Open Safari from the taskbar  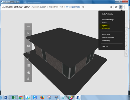[56, 97]
